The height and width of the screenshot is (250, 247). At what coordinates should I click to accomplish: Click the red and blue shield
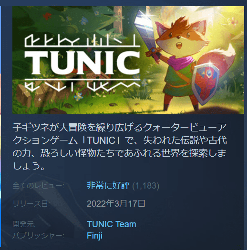205,84
